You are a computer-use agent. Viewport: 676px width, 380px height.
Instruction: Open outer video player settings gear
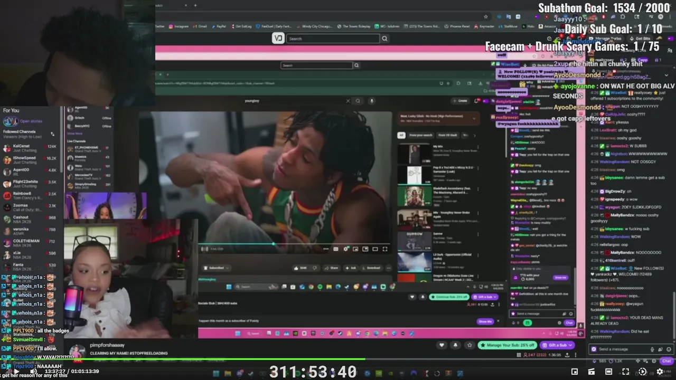pos(660,372)
